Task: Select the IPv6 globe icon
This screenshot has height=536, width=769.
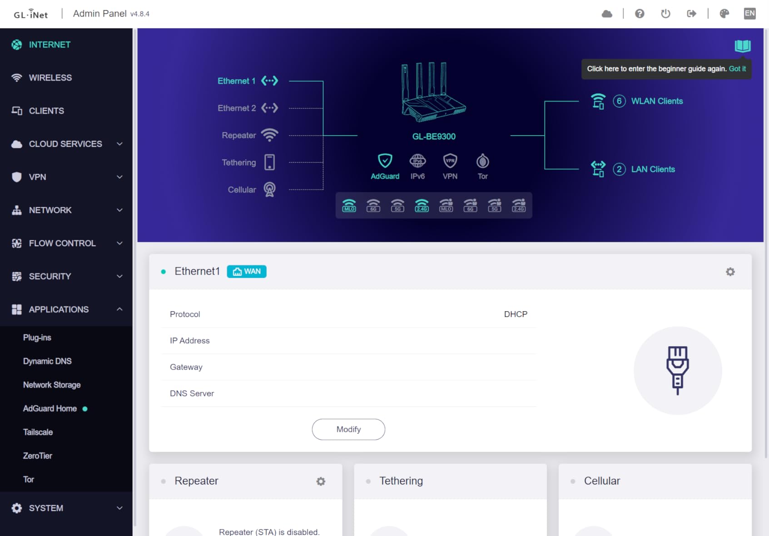Action: (417, 161)
